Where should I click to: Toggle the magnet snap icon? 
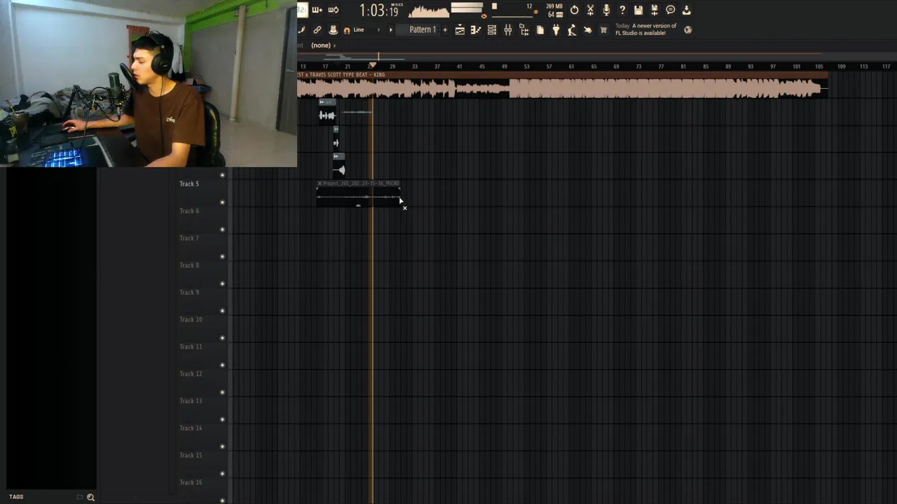[x=347, y=30]
